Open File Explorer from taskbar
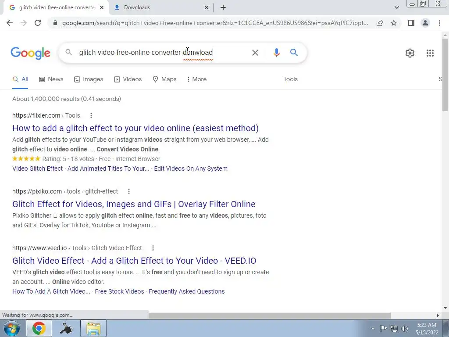 93,328
